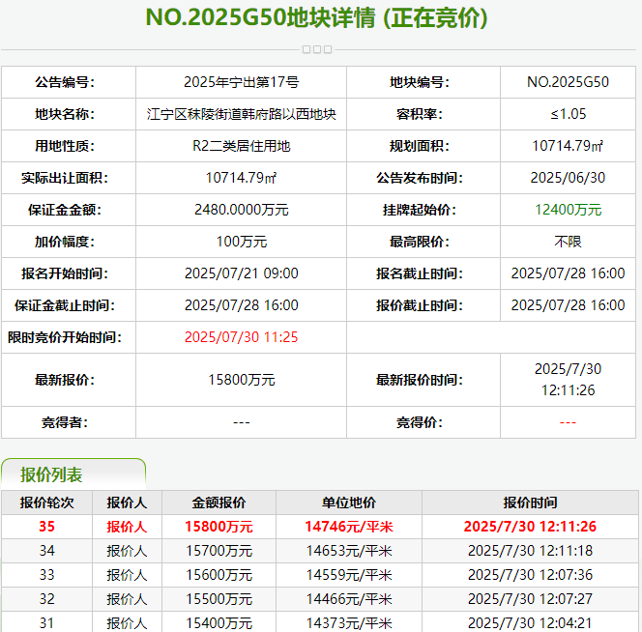The height and width of the screenshot is (632, 642).
Task: Click the 14373元/平米 price in round 31
Action: [348, 623]
